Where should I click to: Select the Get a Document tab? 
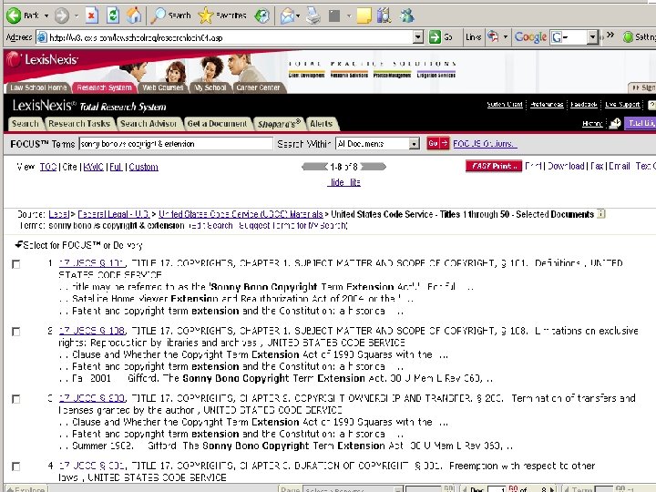(x=217, y=123)
